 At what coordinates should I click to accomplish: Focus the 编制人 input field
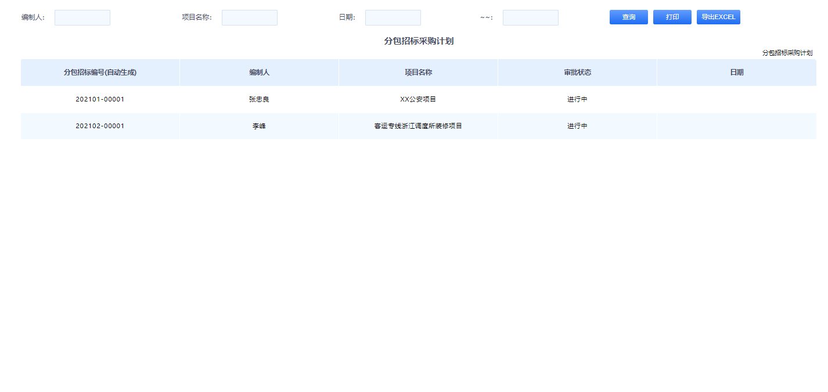point(82,18)
